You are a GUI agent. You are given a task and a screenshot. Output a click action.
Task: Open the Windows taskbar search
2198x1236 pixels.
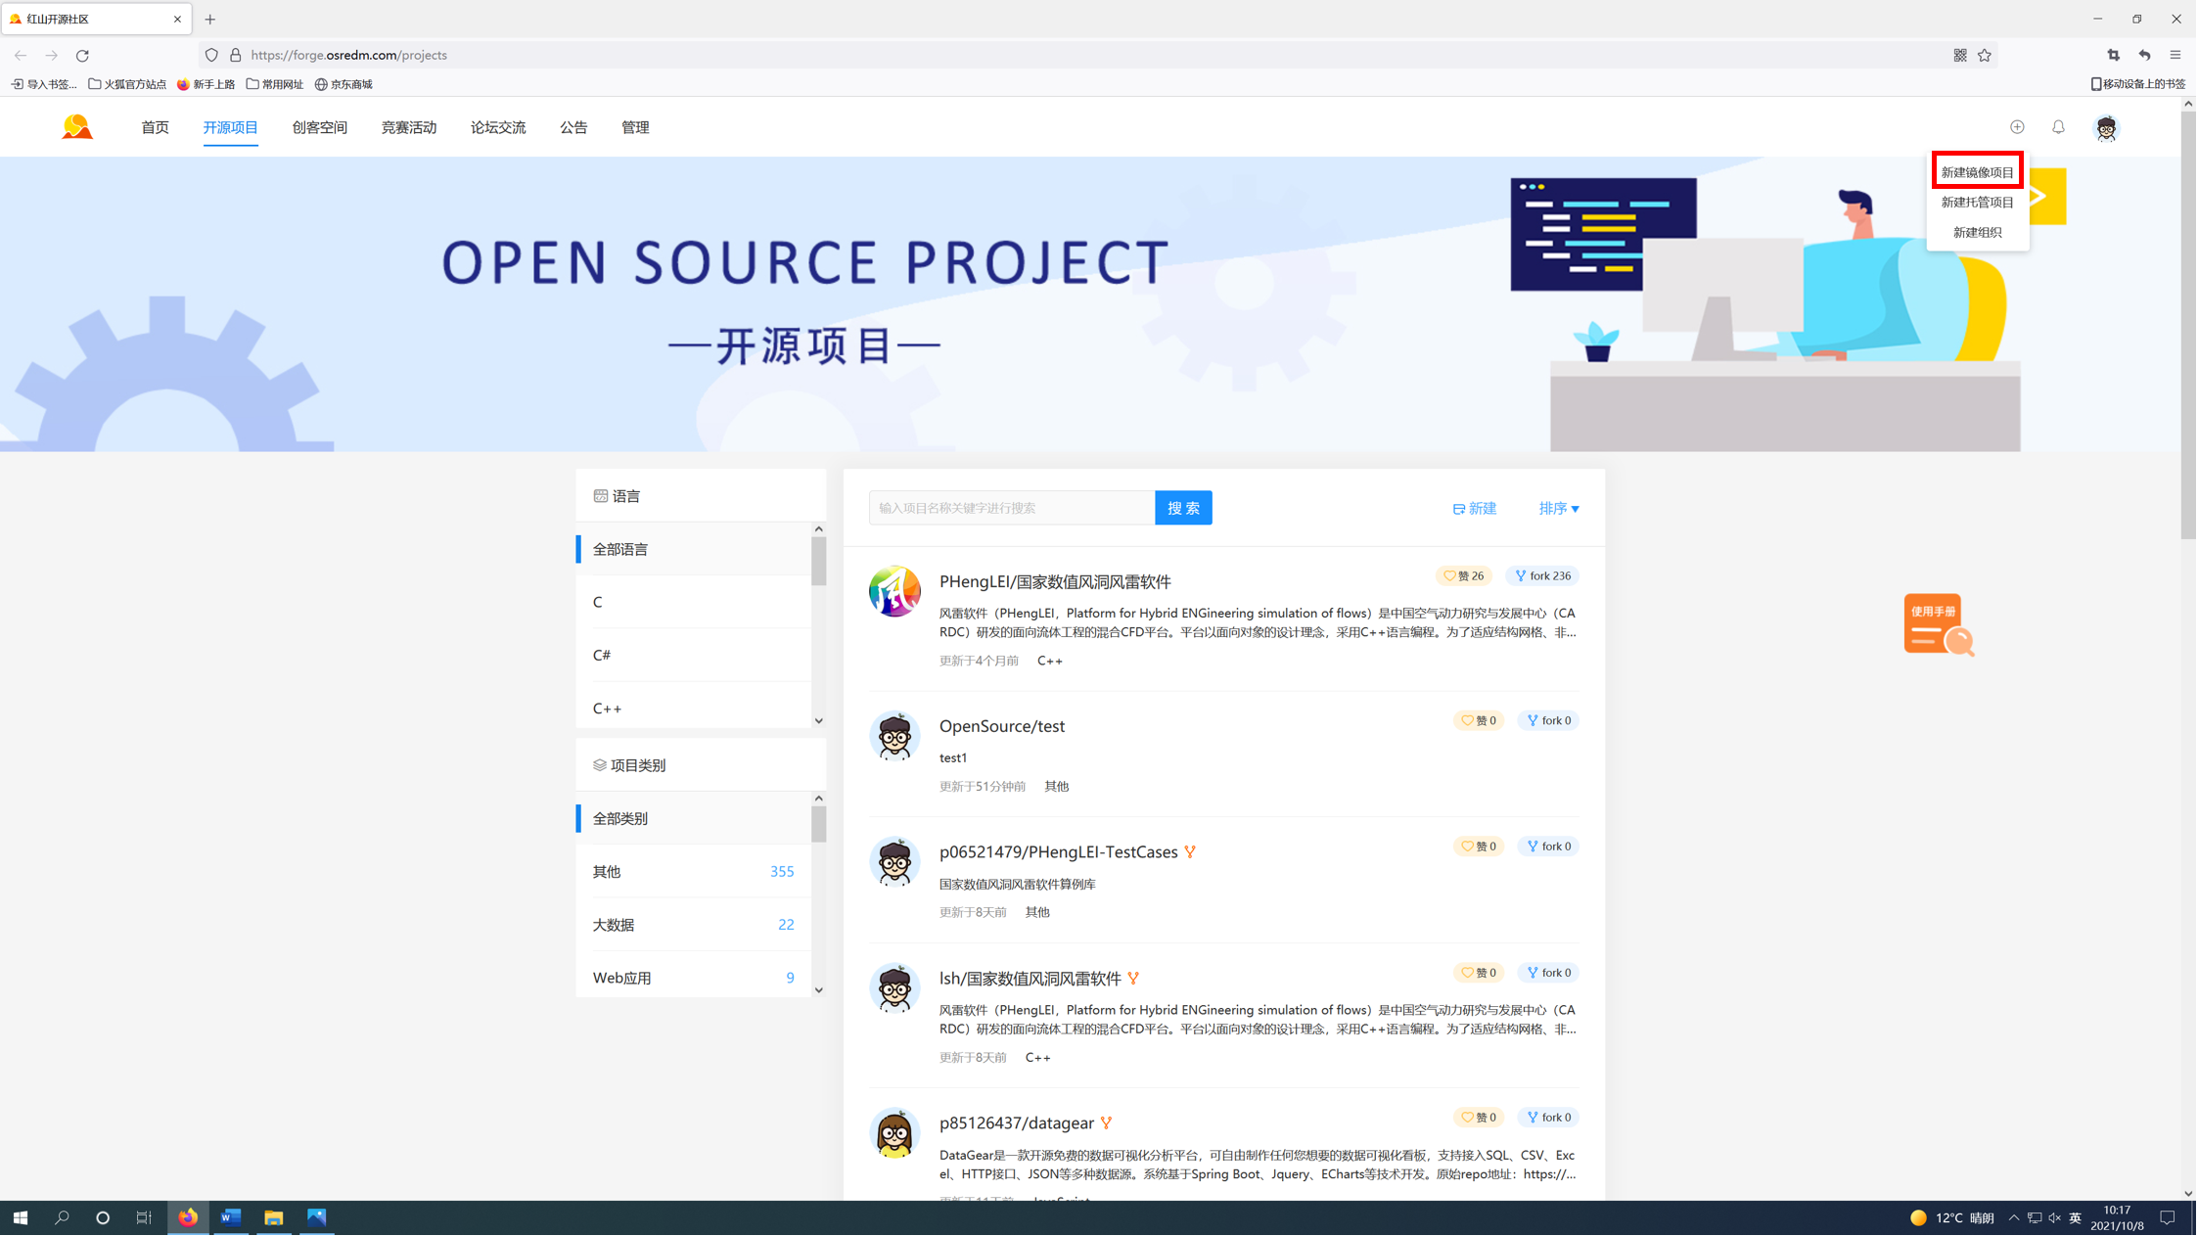[62, 1218]
